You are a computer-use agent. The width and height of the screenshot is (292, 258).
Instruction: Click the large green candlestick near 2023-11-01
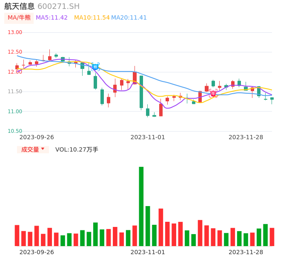point(141,92)
